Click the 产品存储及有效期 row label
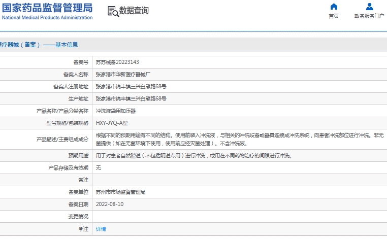This screenshot has width=387, height=240. point(69,168)
